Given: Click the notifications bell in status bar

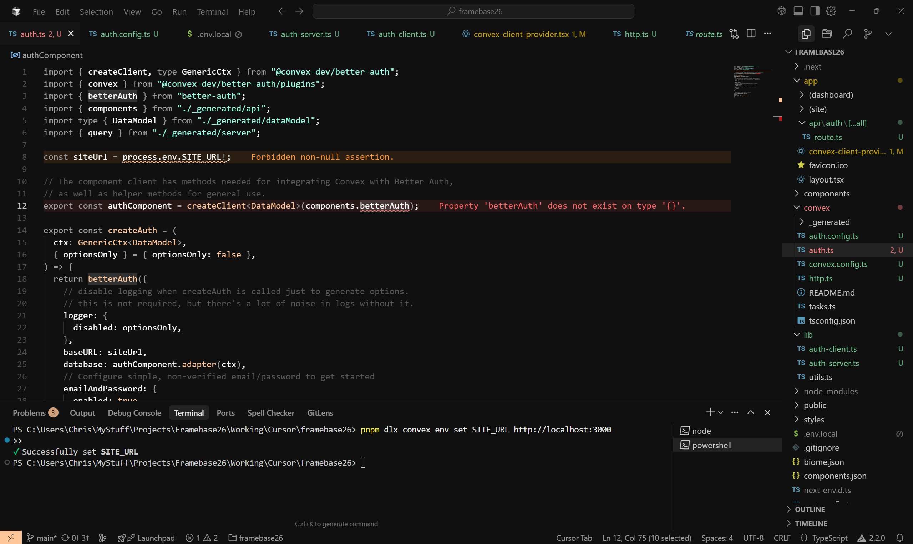Looking at the screenshot, I should click(899, 538).
